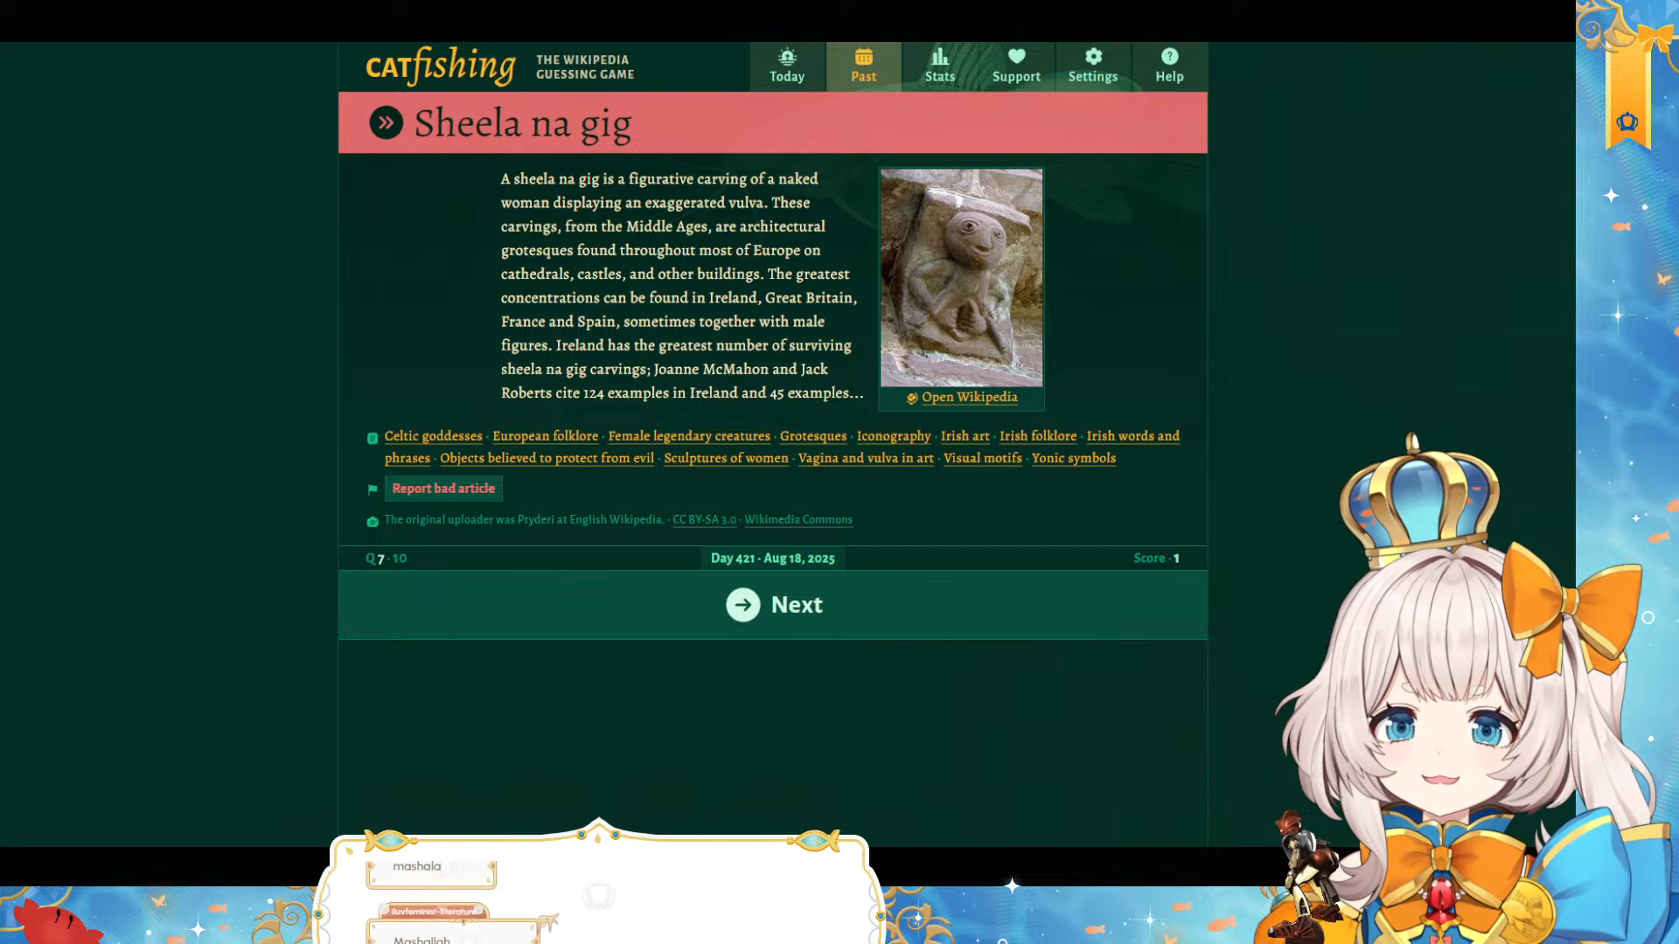Open the European folklore category link

click(545, 436)
